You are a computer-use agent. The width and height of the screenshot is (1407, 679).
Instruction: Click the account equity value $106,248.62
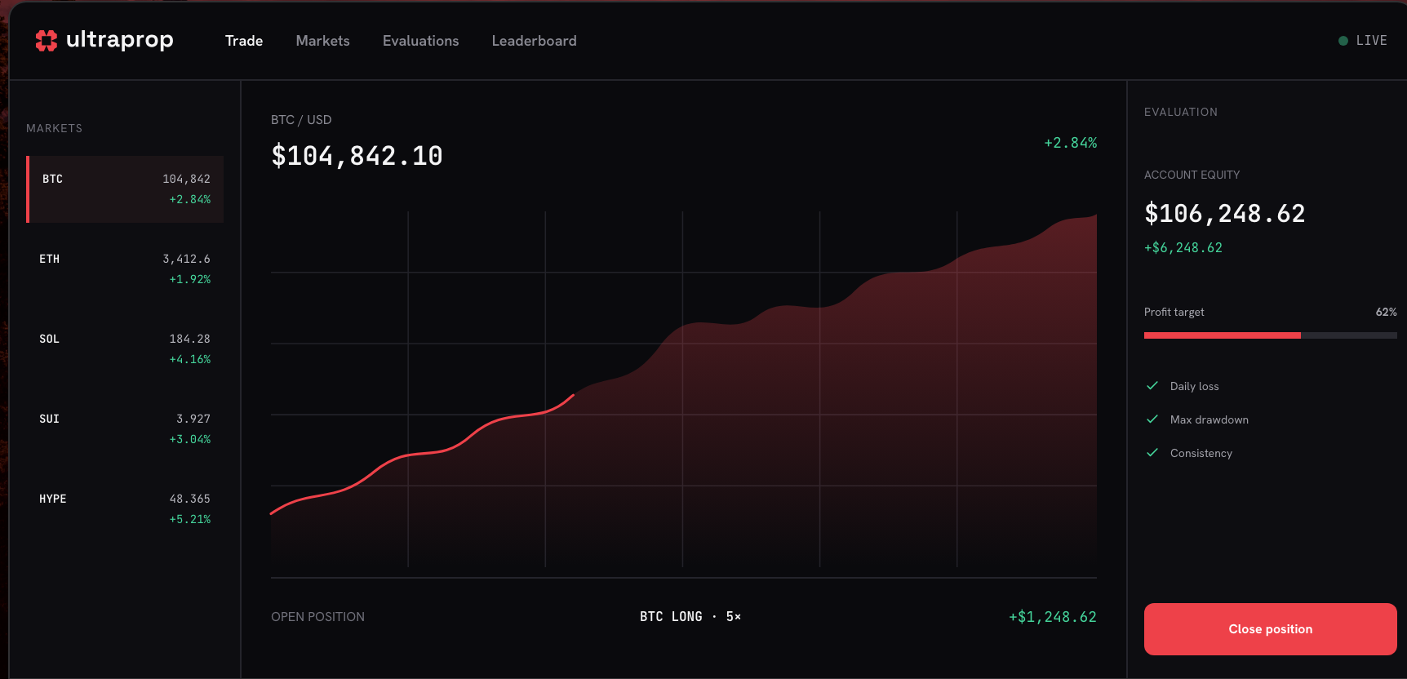pos(1225,214)
